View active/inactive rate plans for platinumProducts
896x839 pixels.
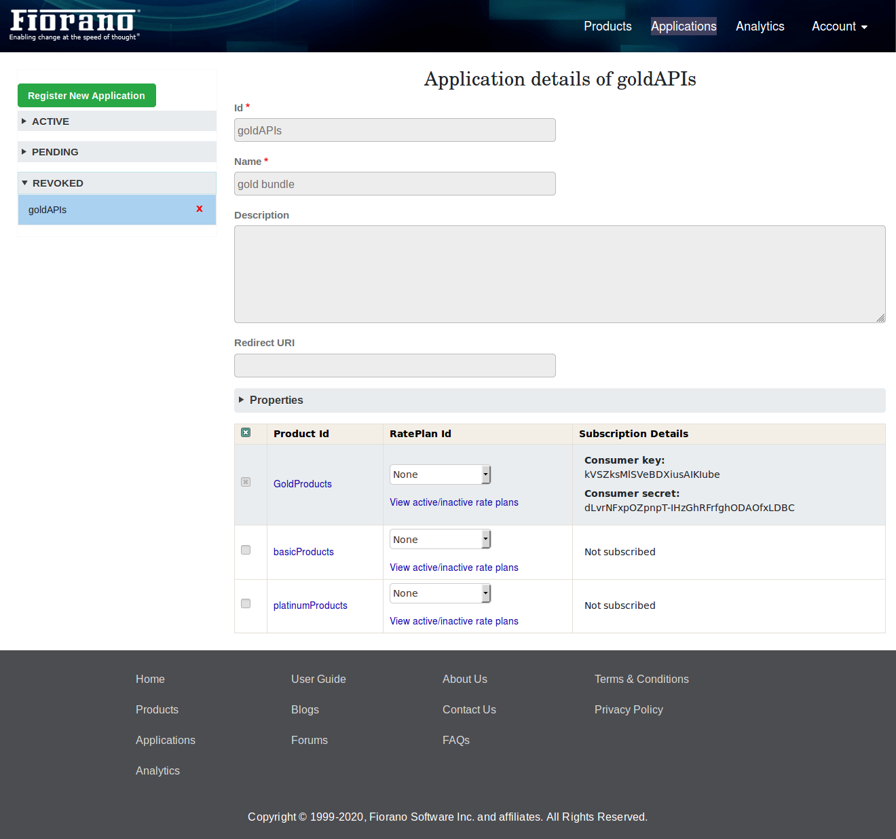(x=454, y=621)
